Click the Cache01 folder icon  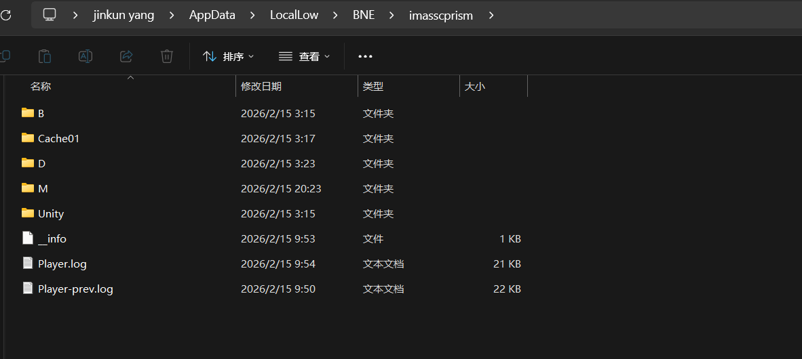[28, 138]
